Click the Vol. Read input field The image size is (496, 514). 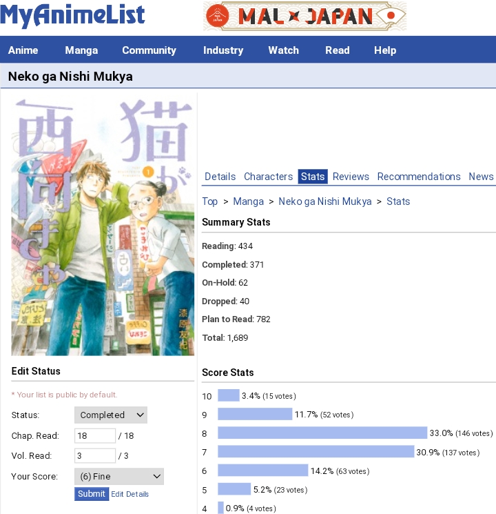95,455
